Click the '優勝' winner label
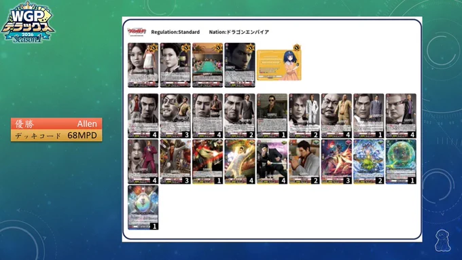462x260 pixels. pyautogui.click(x=24, y=124)
